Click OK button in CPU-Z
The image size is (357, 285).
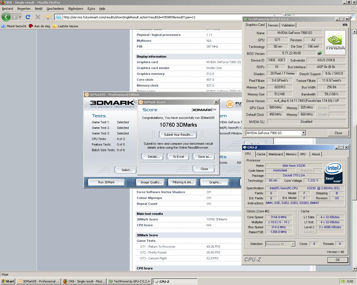pyautogui.click(x=338, y=260)
